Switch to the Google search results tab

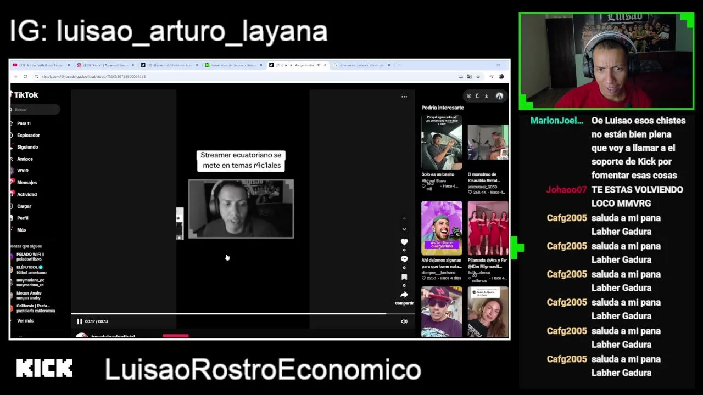(x=362, y=65)
